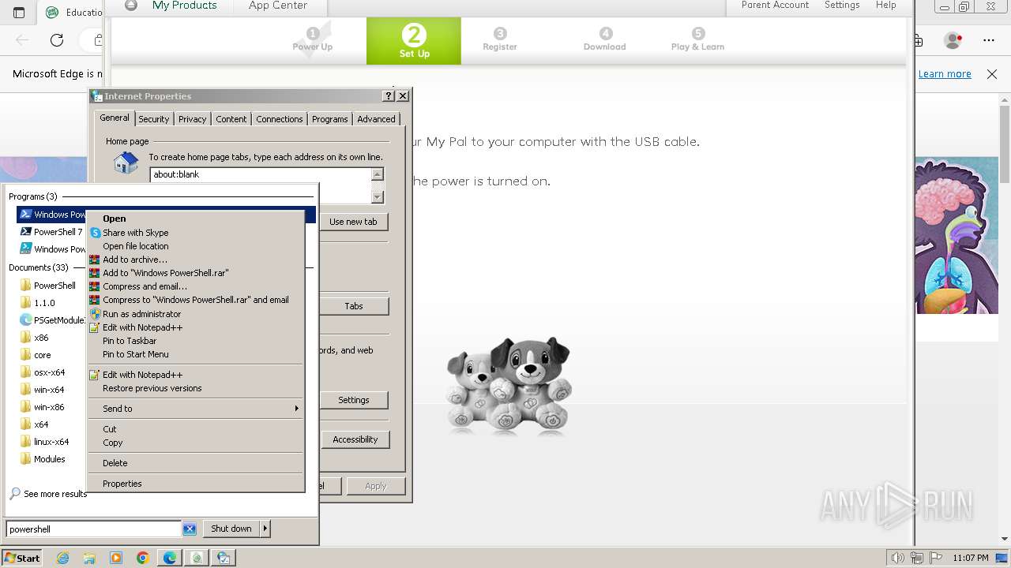Click the Start button on taskbar
1011x568 pixels.
[21, 558]
